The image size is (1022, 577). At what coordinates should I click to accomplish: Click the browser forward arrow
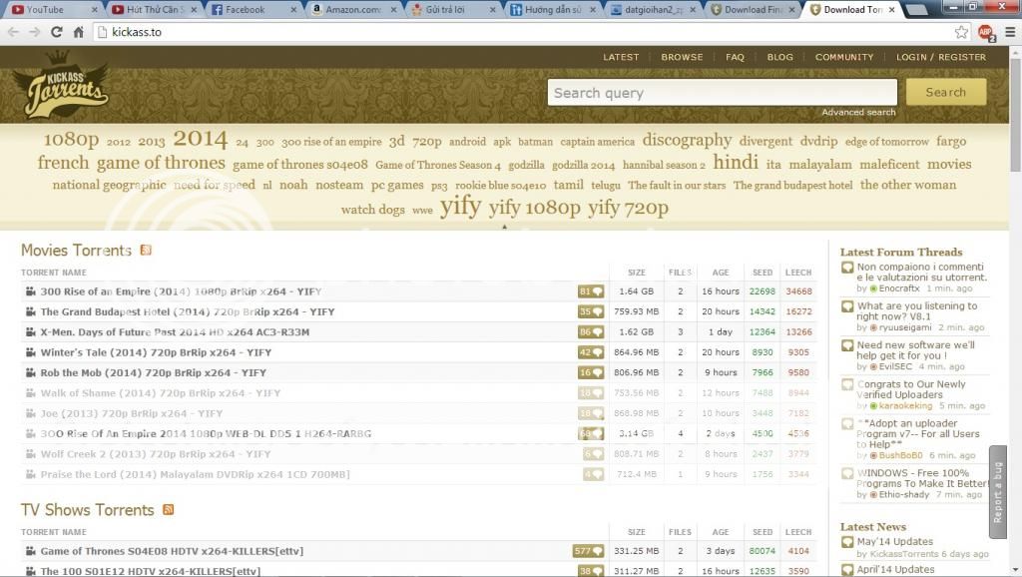click(35, 32)
